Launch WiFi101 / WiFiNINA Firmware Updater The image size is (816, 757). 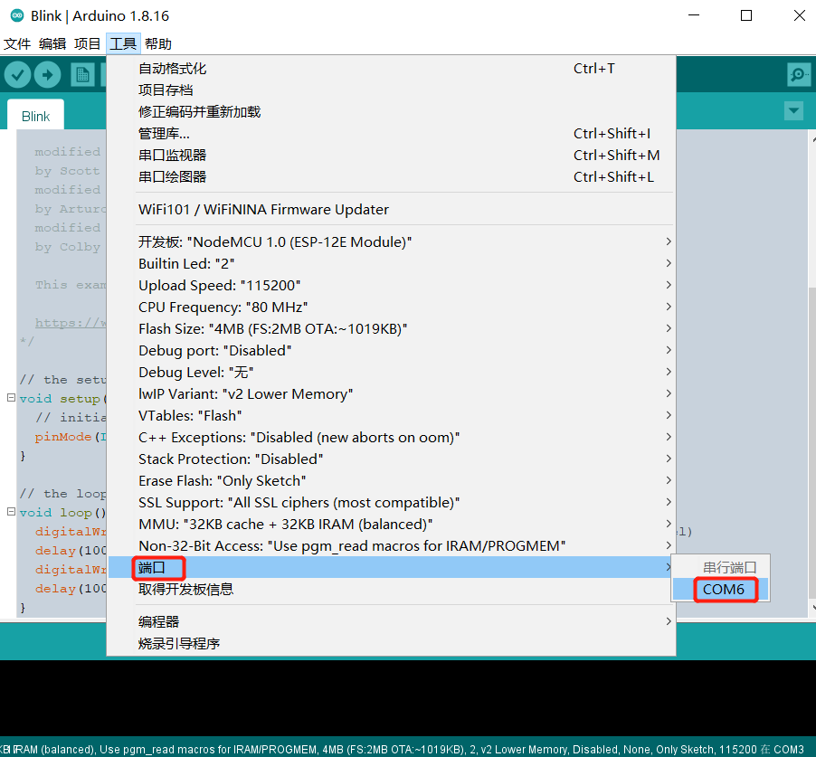point(392,209)
